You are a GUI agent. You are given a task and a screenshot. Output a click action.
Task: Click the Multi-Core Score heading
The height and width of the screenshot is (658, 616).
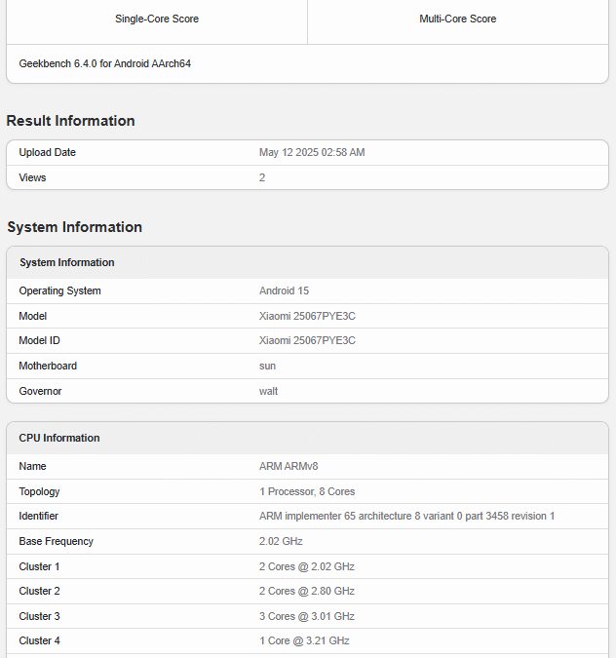point(457,19)
